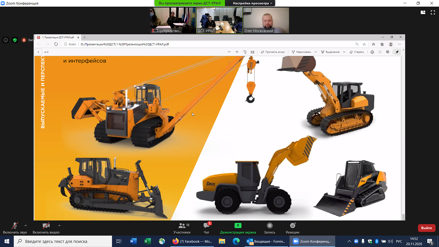Switch РУС input language indicator
This screenshot has height=247, width=439.
tap(399, 241)
